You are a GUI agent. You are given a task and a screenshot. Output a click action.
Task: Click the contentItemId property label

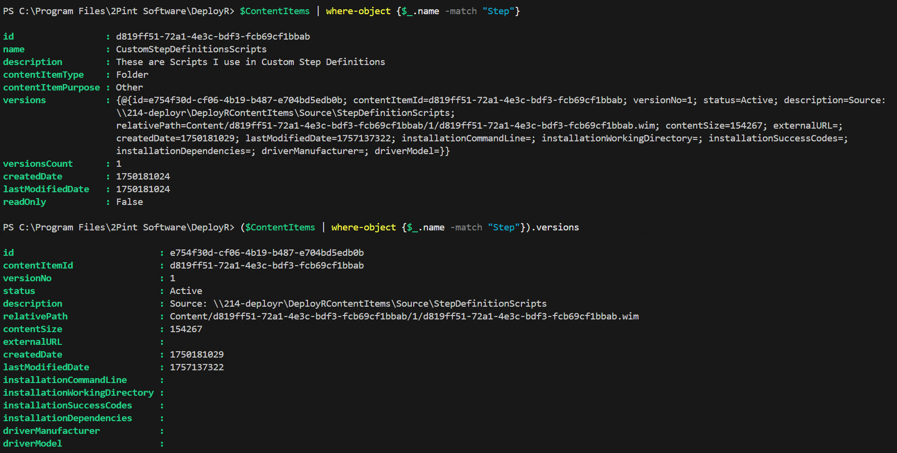tap(38, 266)
